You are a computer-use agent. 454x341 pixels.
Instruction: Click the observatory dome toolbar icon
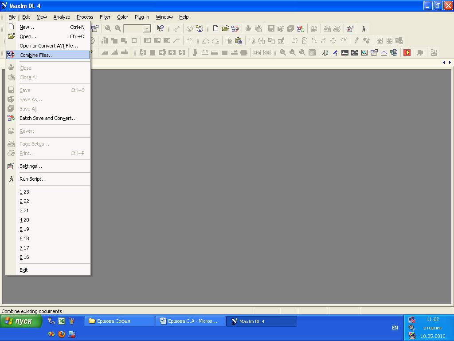click(325, 52)
